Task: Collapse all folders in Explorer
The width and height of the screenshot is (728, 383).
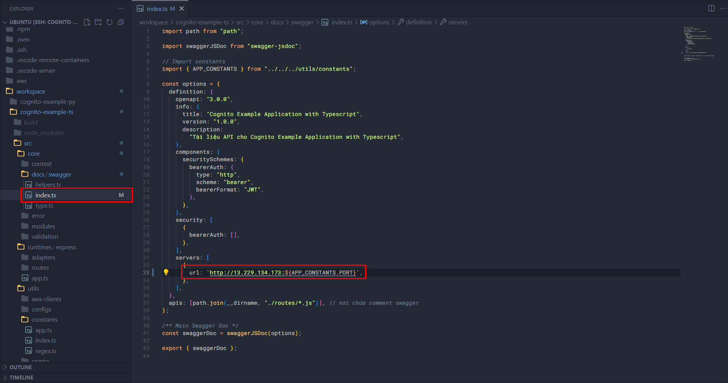Action: click(x=121, y=22)
